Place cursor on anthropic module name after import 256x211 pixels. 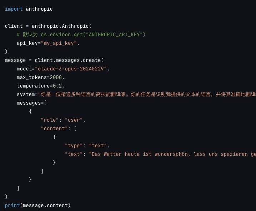39,9
